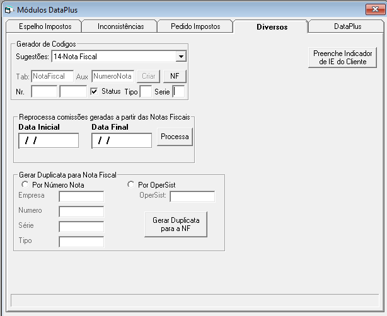Click the Série input field in Gerar Duplicata
387x316 pixels.
pos(81,227)
